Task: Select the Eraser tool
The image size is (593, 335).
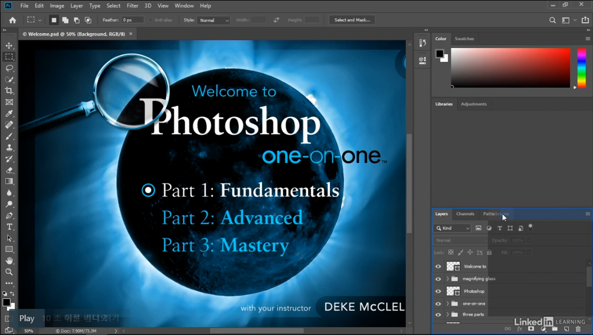Action: pyautogui.click(x=9, y=170)
